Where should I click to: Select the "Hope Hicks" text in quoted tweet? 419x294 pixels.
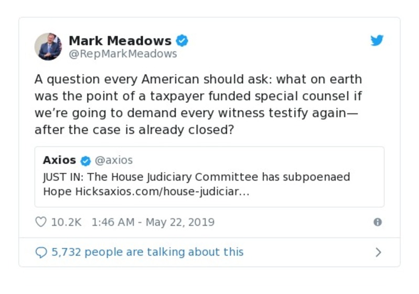[x=66, y=192]
